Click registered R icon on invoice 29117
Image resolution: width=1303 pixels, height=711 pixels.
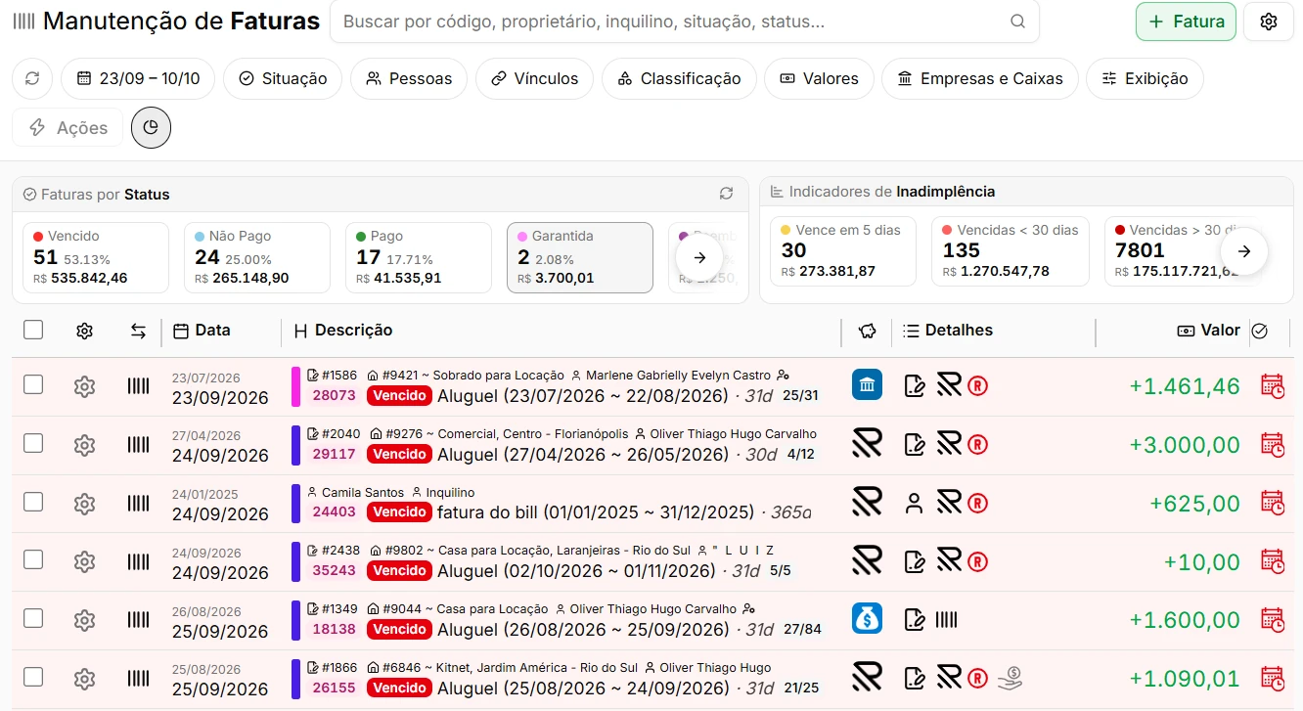(x=977, y=445)
